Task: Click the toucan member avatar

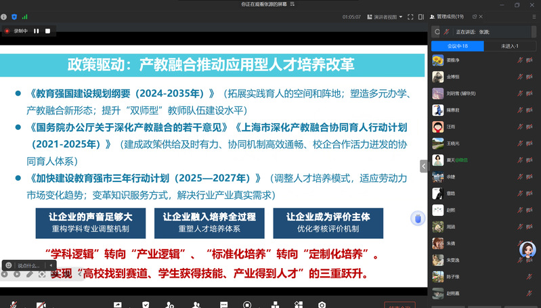Action: point(438,110)
